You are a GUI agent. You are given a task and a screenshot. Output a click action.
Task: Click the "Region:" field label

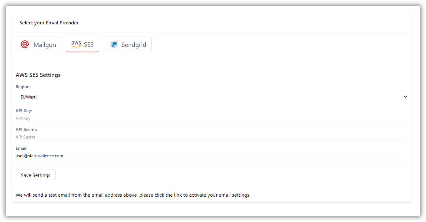coord(23,87)
